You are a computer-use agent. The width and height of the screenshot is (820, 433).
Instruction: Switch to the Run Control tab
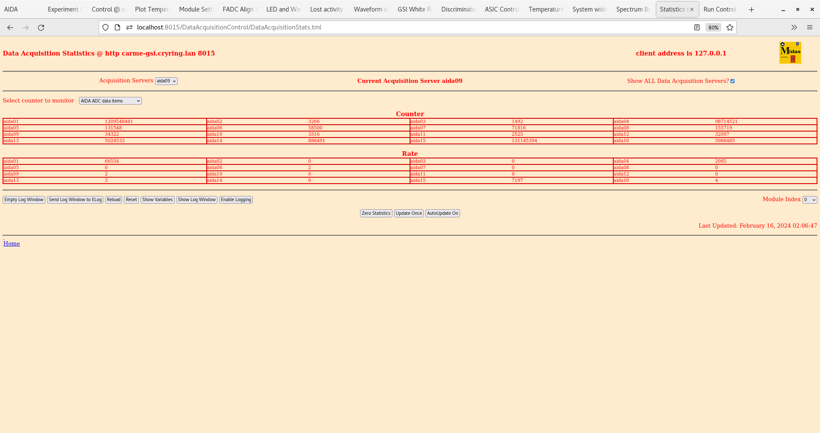720,9
